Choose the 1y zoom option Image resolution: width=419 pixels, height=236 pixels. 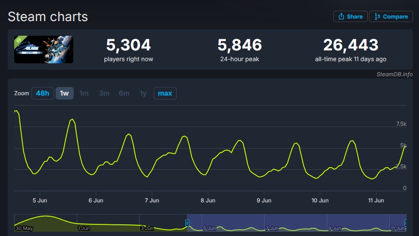pos(143,93)
